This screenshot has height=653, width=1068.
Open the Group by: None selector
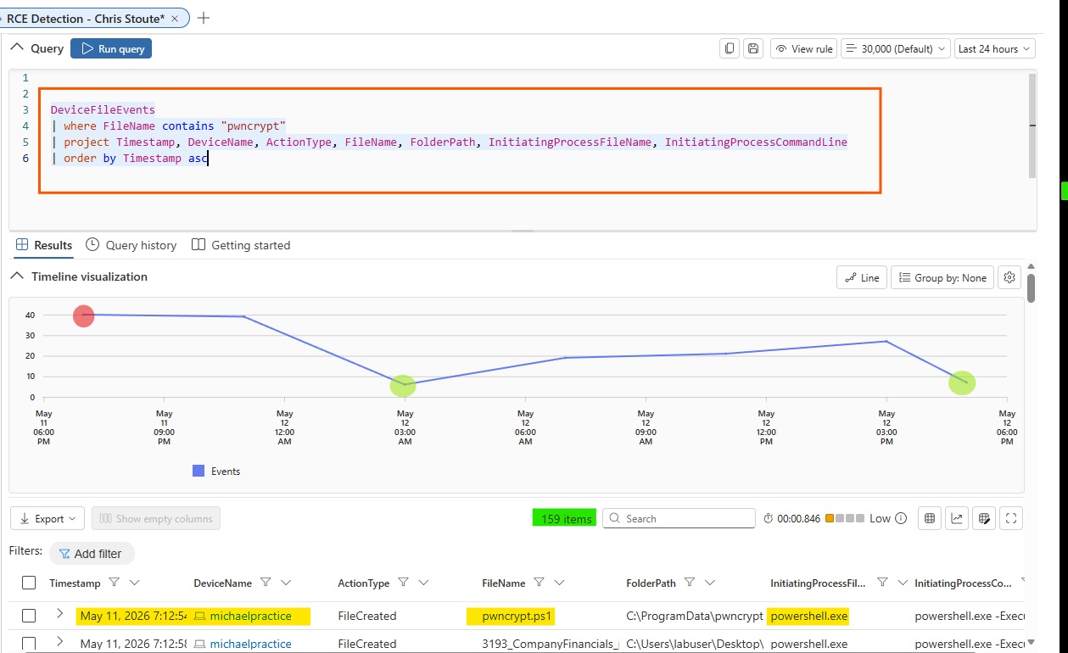coord(942,277)
